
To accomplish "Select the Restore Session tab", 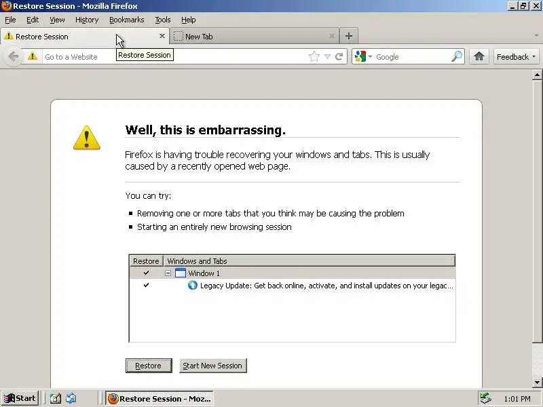I will (85, 36).
